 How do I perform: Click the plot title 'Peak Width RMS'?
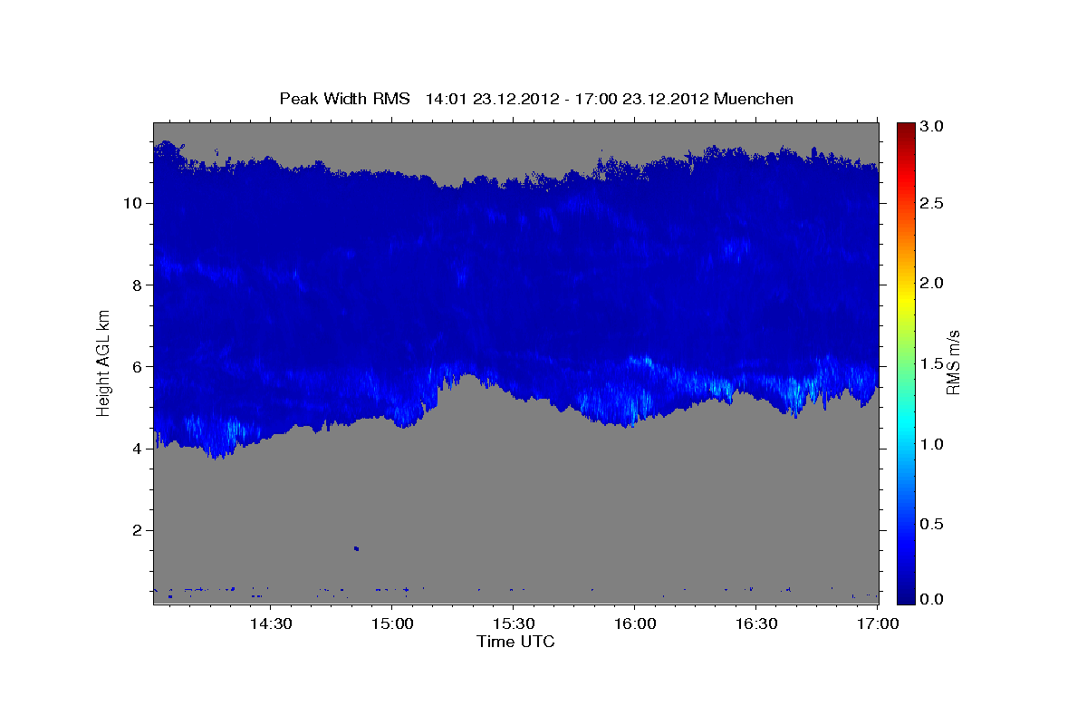tap(344, 99)
